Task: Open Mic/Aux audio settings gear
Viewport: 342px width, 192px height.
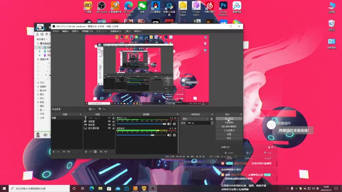Action: [x=174, y=124]
